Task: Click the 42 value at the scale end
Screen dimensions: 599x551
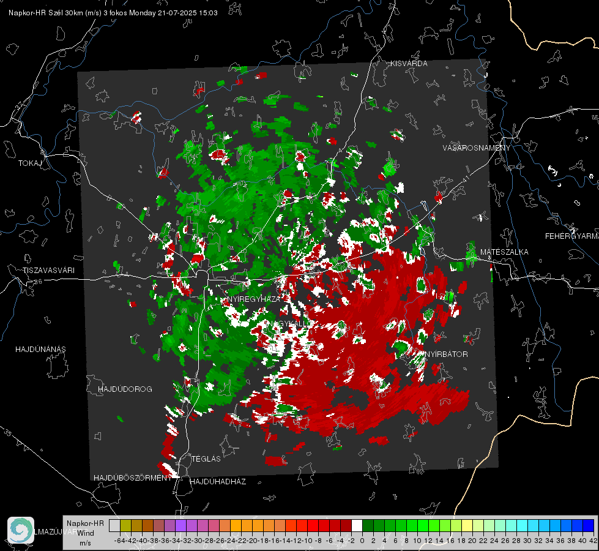Action: click(593, 541)
